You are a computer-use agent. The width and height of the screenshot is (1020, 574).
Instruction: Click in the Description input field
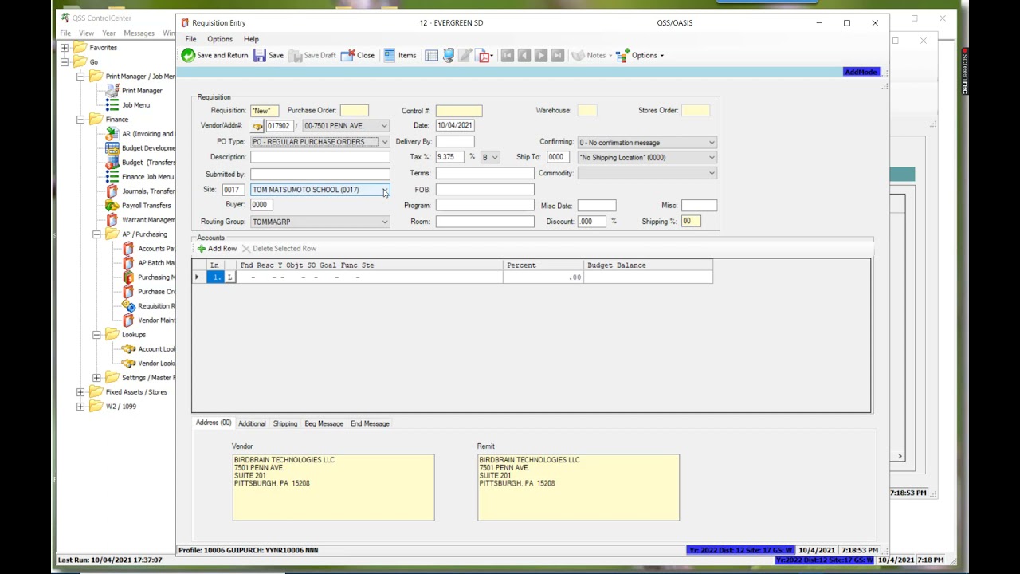click(320, 157)
